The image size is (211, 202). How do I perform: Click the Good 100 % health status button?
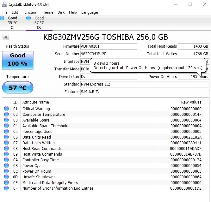click(18, 60)
